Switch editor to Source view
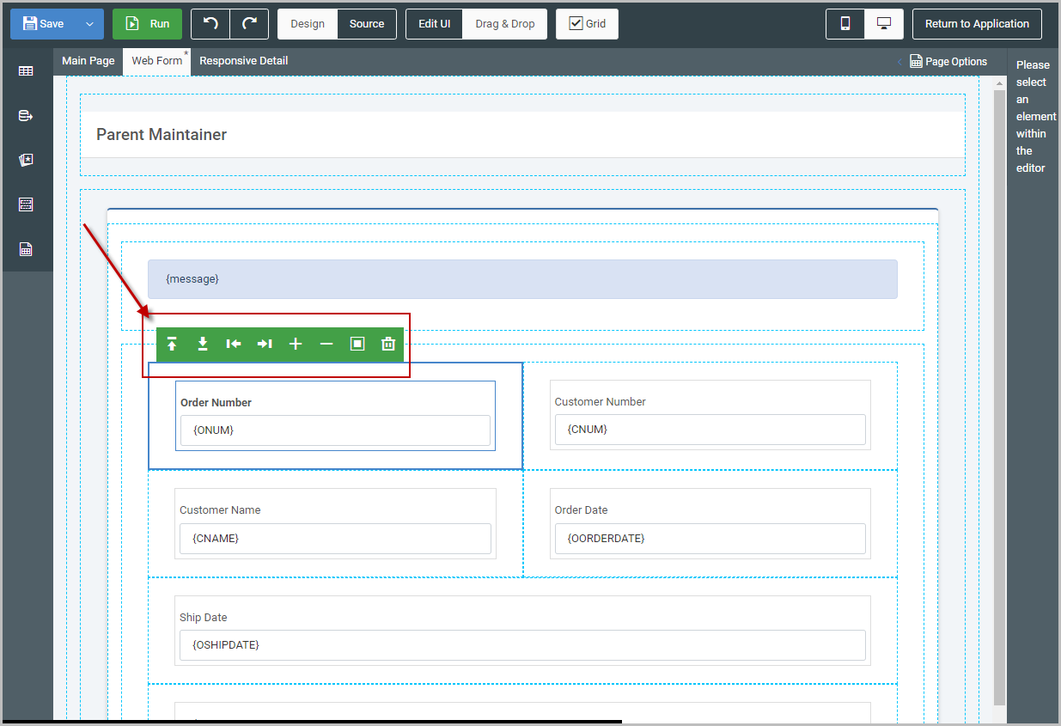This screenshot has width=1061, height=726. click(x=367, y=24)
